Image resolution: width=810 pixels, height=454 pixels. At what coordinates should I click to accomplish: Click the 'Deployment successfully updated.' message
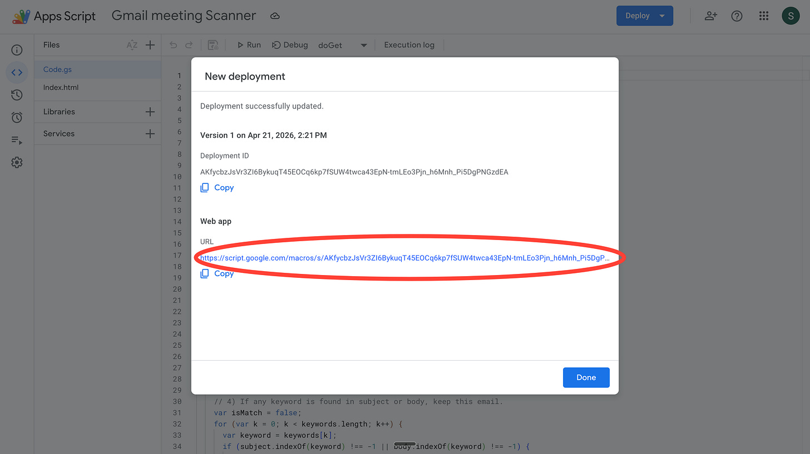262,106
